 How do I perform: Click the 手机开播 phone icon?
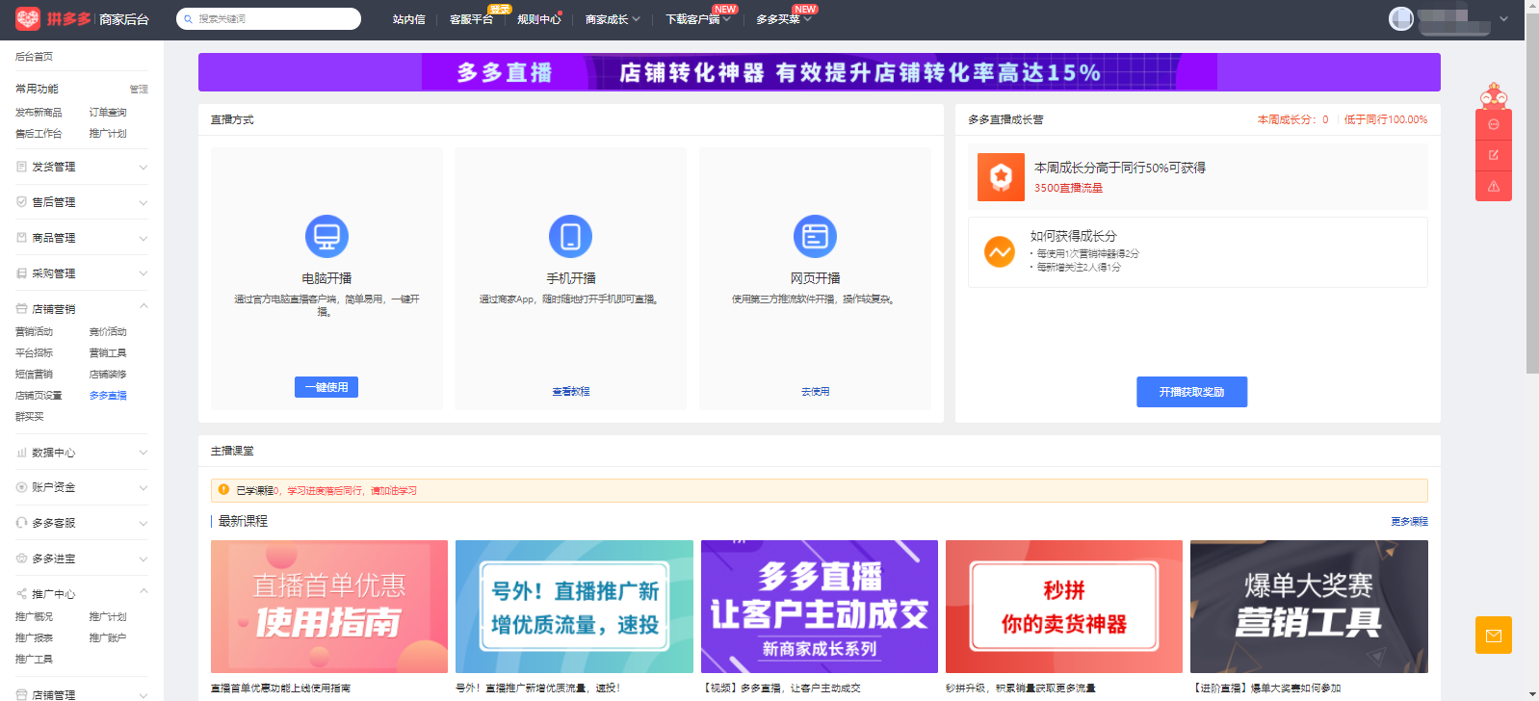click(570, 236)
